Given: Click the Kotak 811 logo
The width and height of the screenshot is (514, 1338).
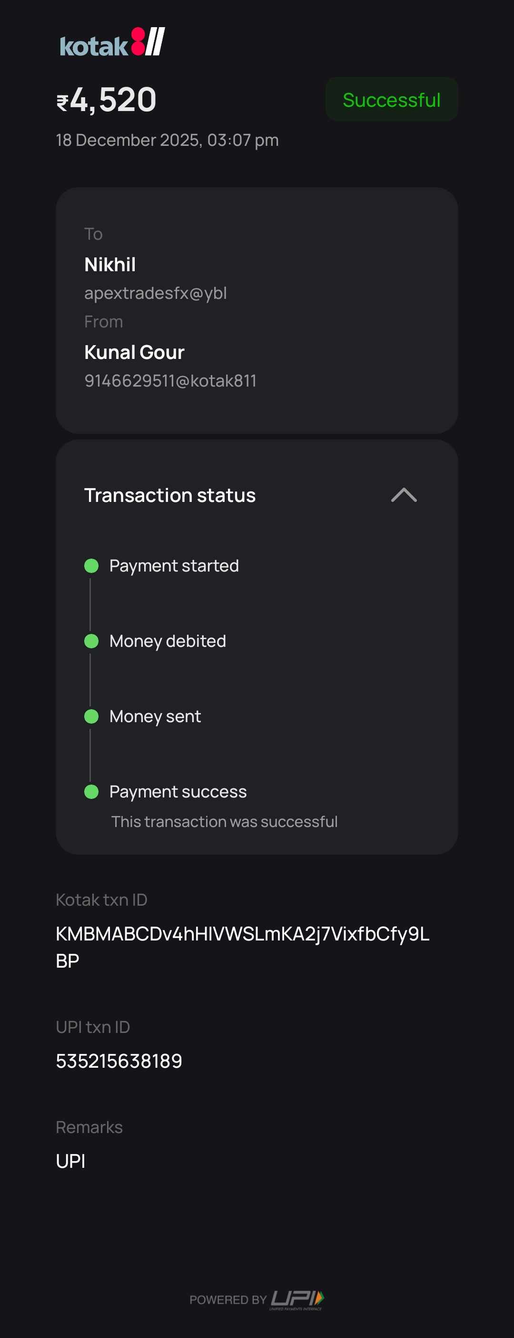Looking at the screenshot, I should (x=112, y=42).
